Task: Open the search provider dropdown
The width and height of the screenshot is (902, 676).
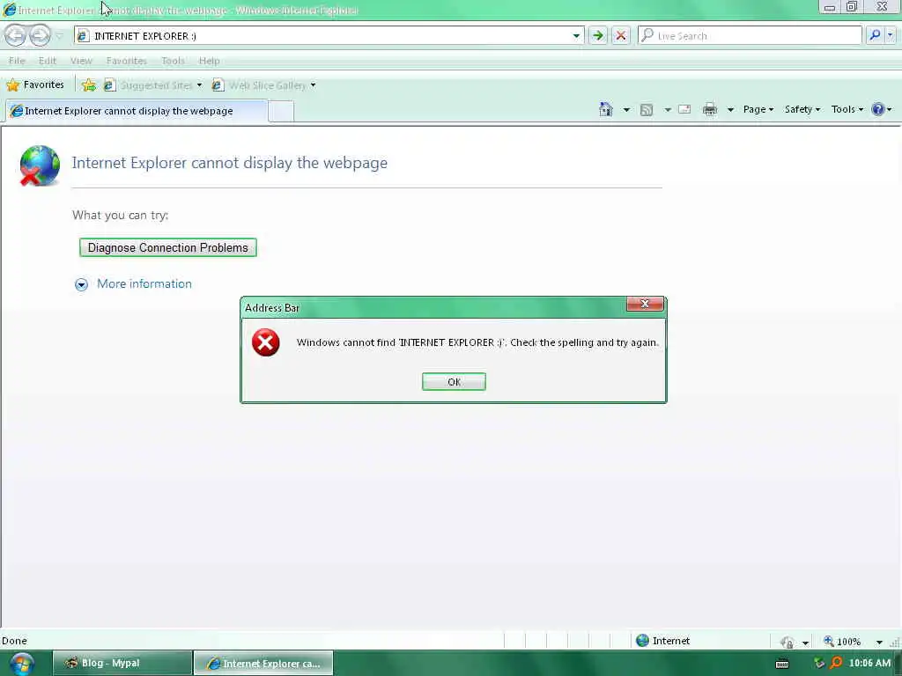Action: [x=890, y=35]
